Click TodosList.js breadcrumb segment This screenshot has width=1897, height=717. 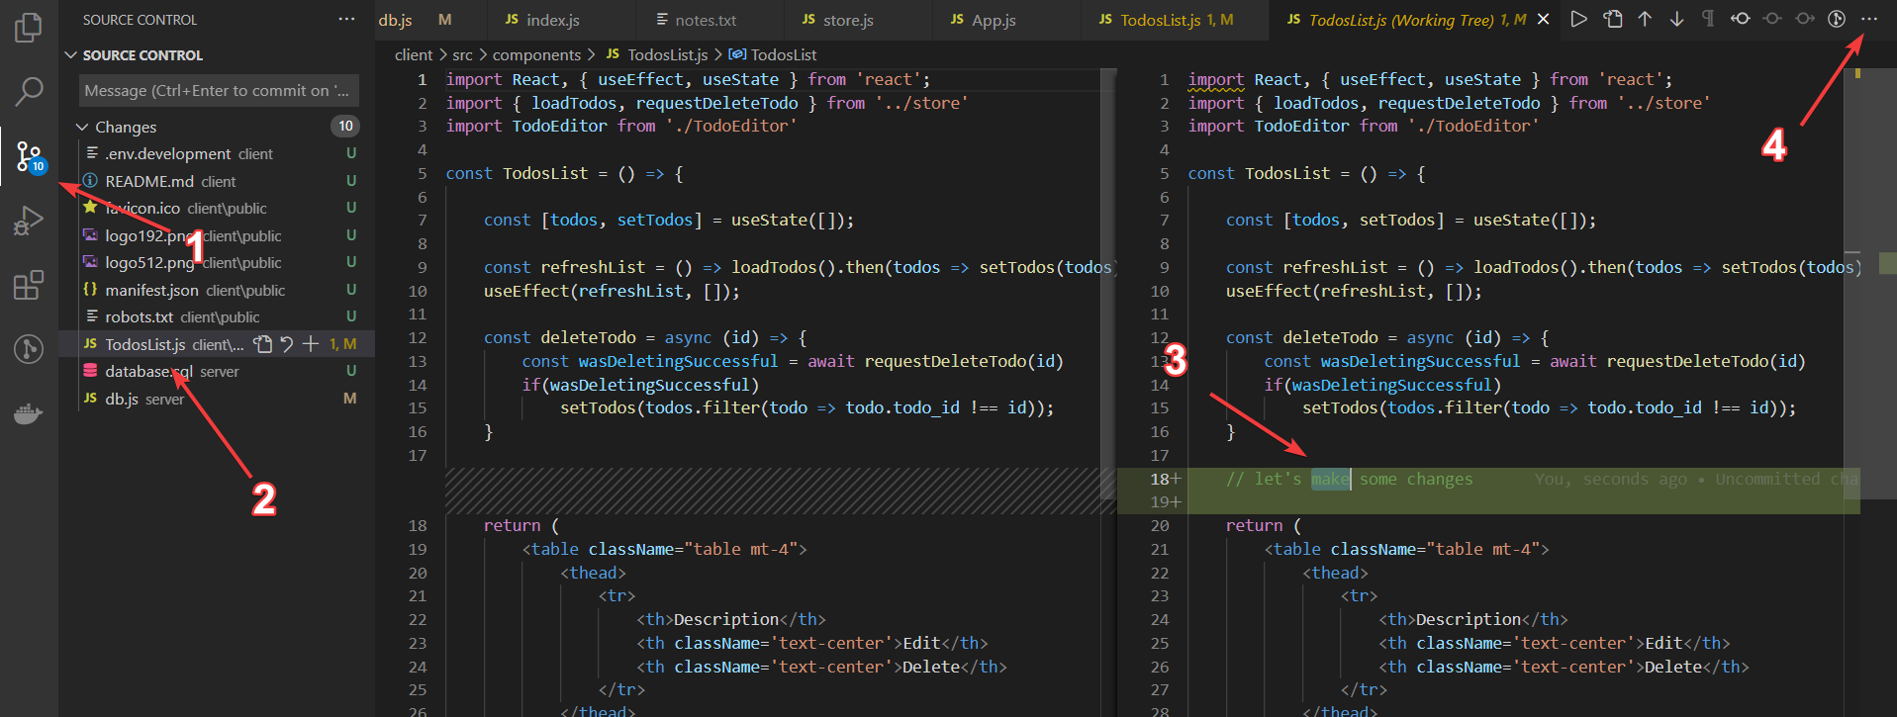coord(657,54)
